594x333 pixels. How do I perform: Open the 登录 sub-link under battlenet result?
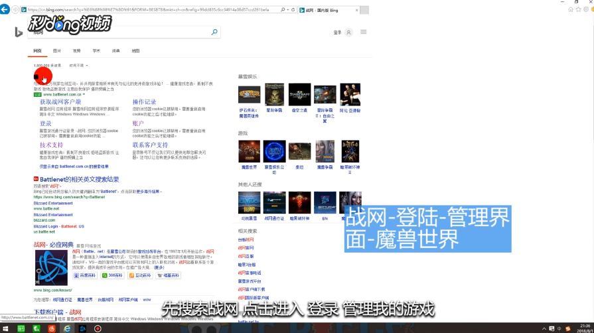[x=45, y=123]
